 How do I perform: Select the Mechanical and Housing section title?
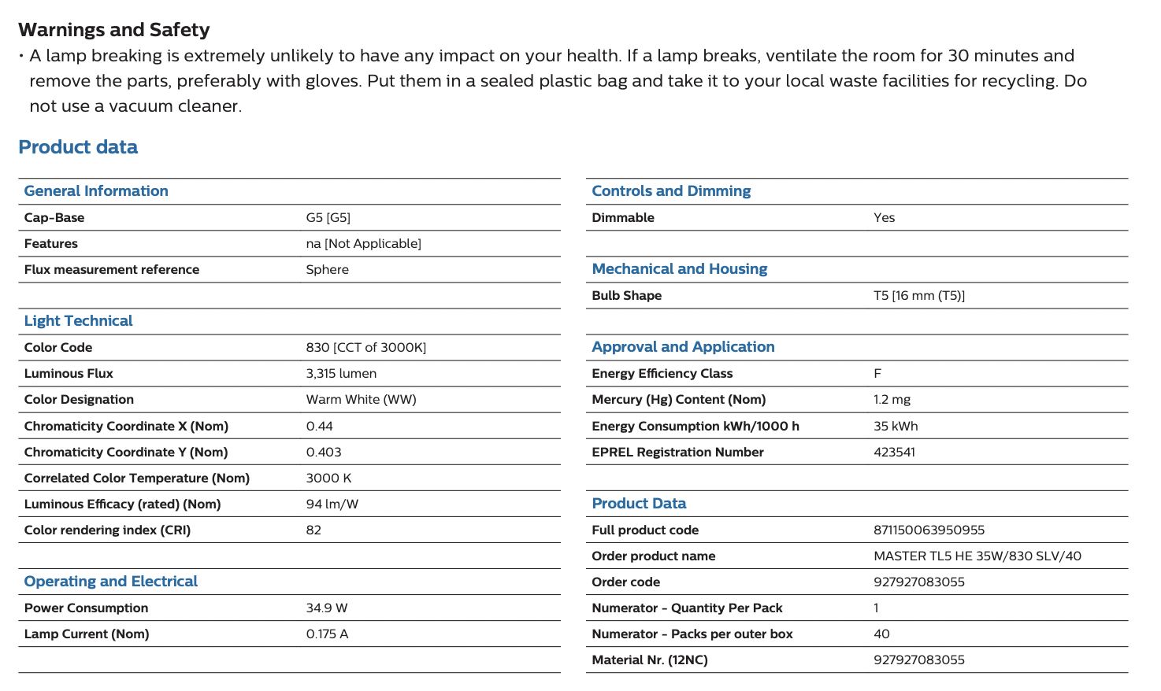(679, 269)
